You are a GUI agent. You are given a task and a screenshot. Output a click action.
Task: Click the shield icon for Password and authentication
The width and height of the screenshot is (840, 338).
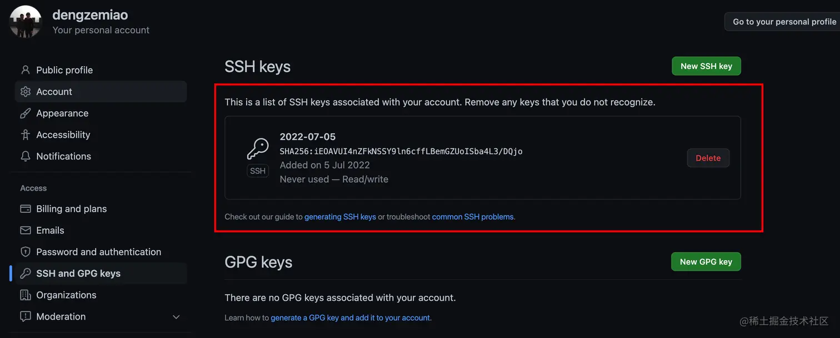[25, 252]
